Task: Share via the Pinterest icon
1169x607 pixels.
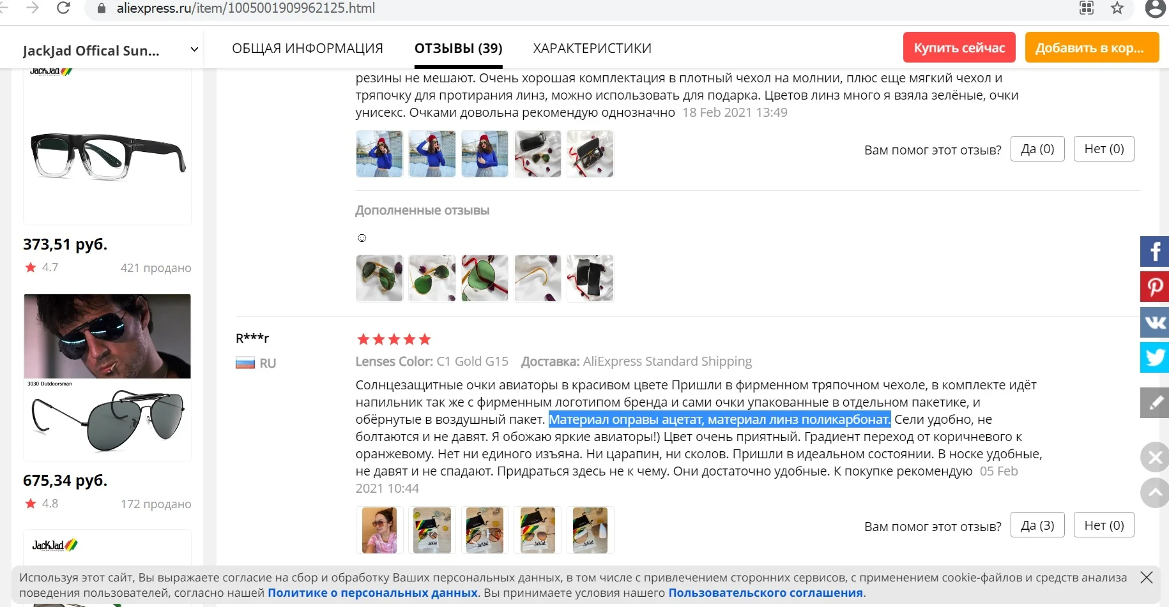Action: pyautogui.click(x=1155, y=287)
